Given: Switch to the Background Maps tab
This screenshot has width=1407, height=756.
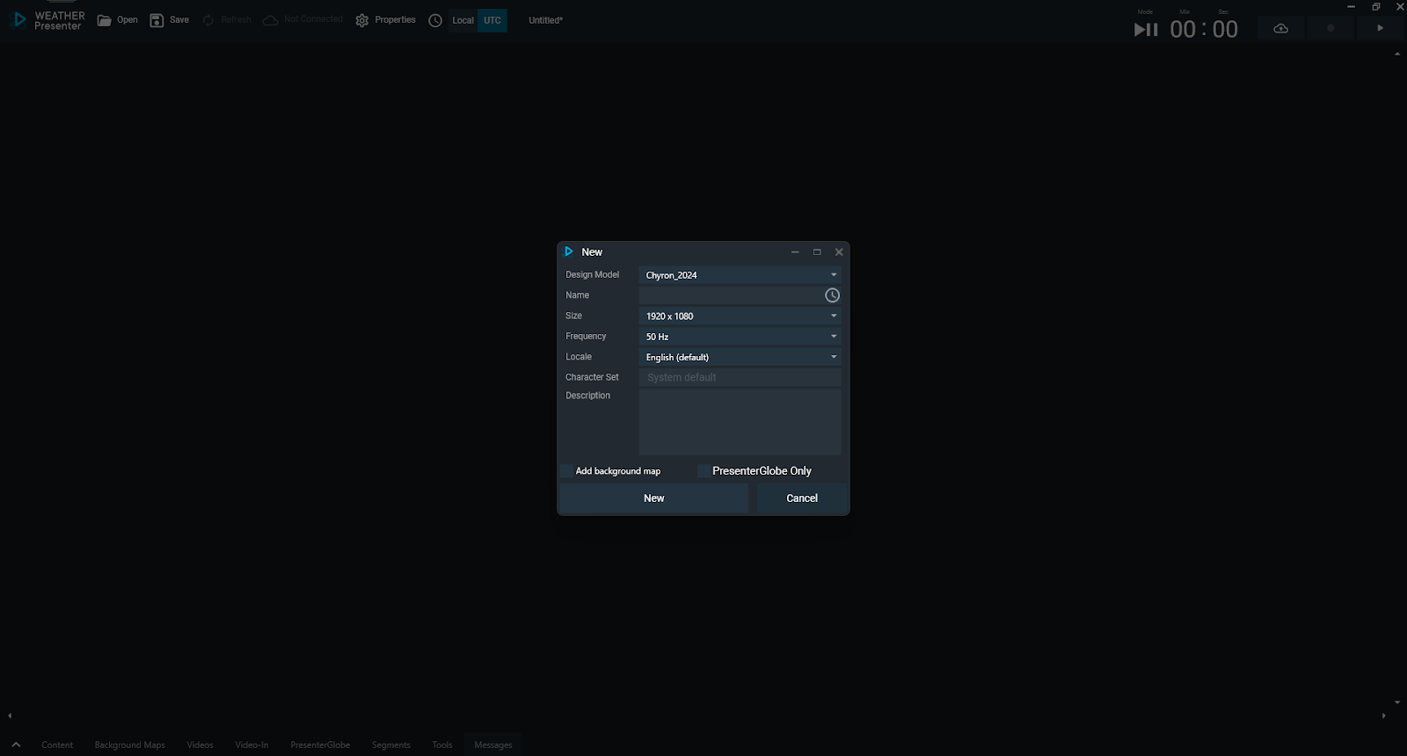Looking at the screenshot, I should 130,745.
